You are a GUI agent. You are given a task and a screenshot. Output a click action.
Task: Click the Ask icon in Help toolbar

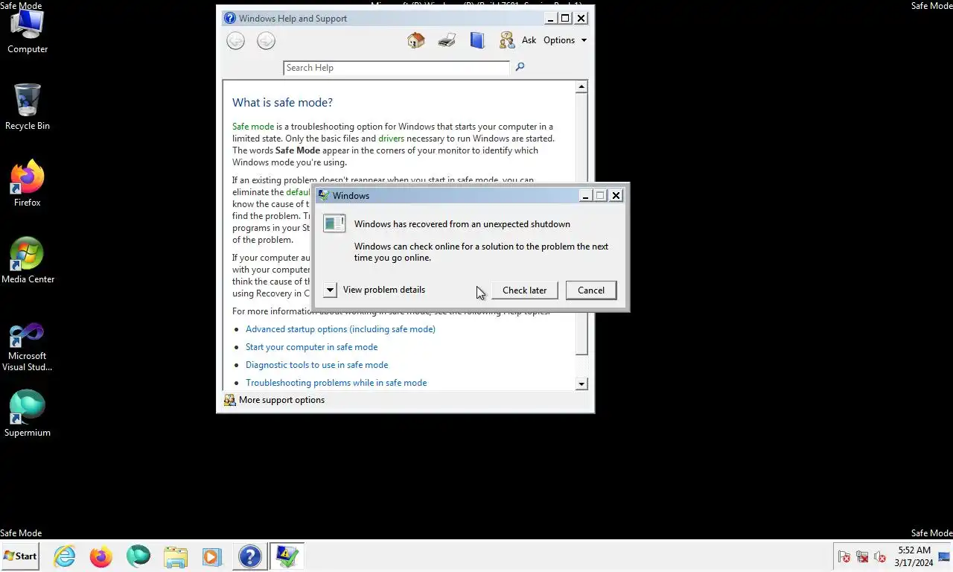506,40
